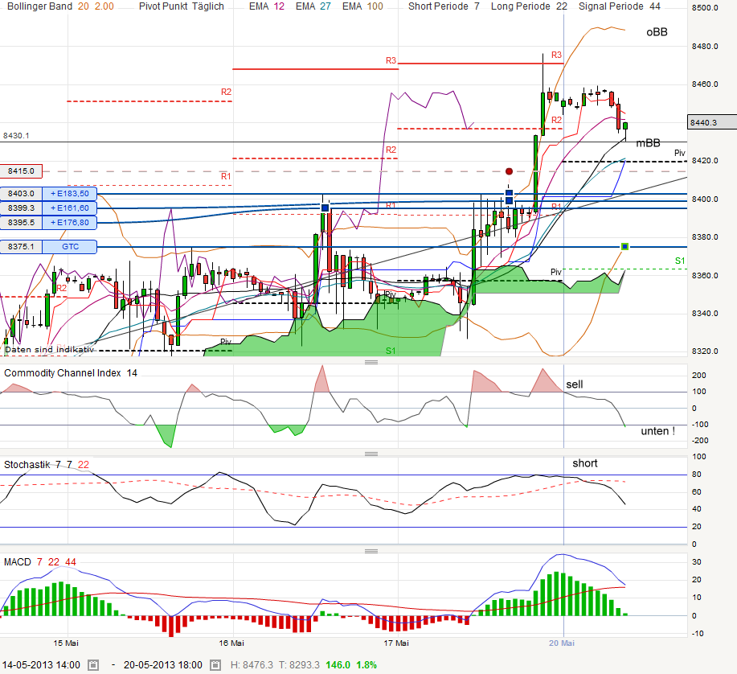Select the 8375.1 order level label
The width and height of the screenshot is (737, 674).
(x=21, y=246)
